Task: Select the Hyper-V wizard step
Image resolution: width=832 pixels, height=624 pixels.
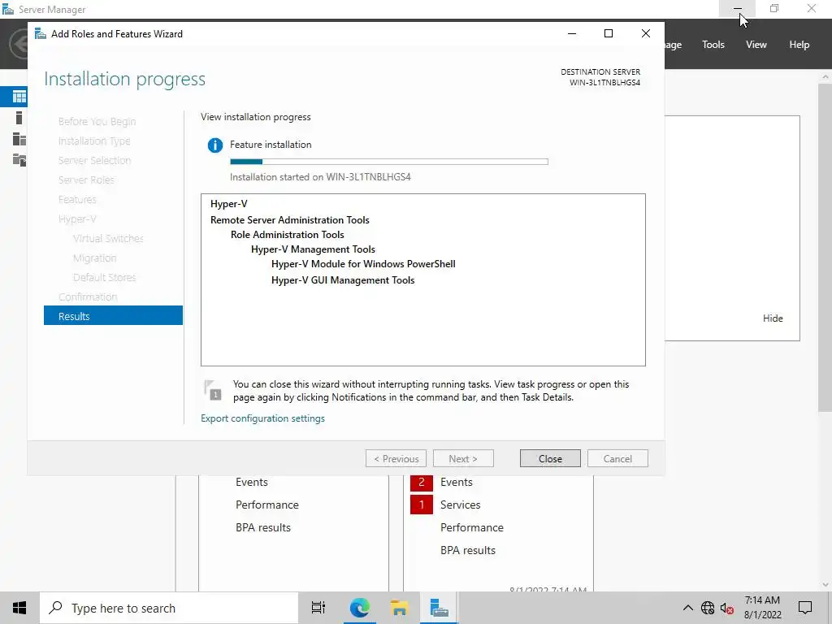Action: tap(77, 219)
